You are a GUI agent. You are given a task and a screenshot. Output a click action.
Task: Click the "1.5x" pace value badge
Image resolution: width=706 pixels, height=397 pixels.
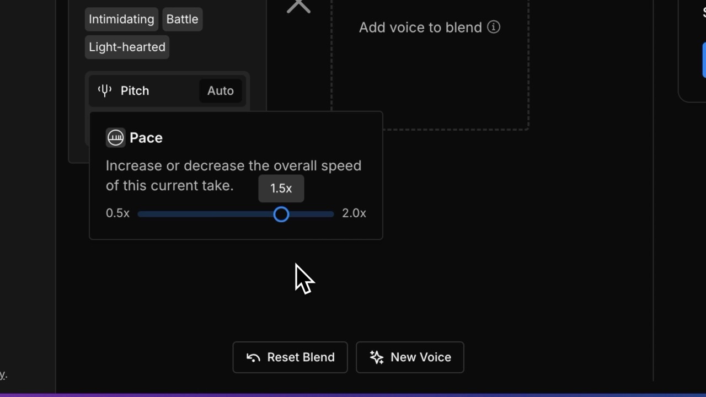pyautogui.click(x=281, y=188)
